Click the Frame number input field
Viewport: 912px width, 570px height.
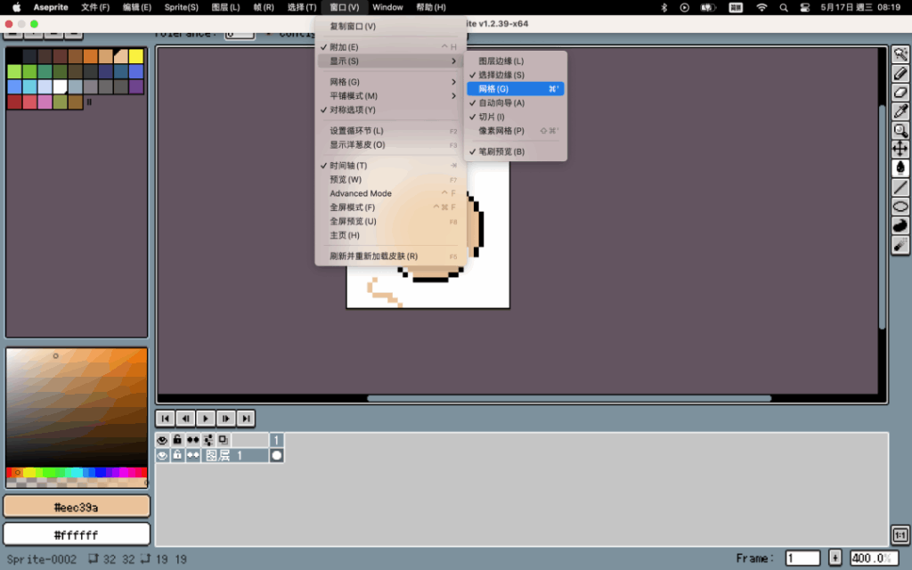802,558
